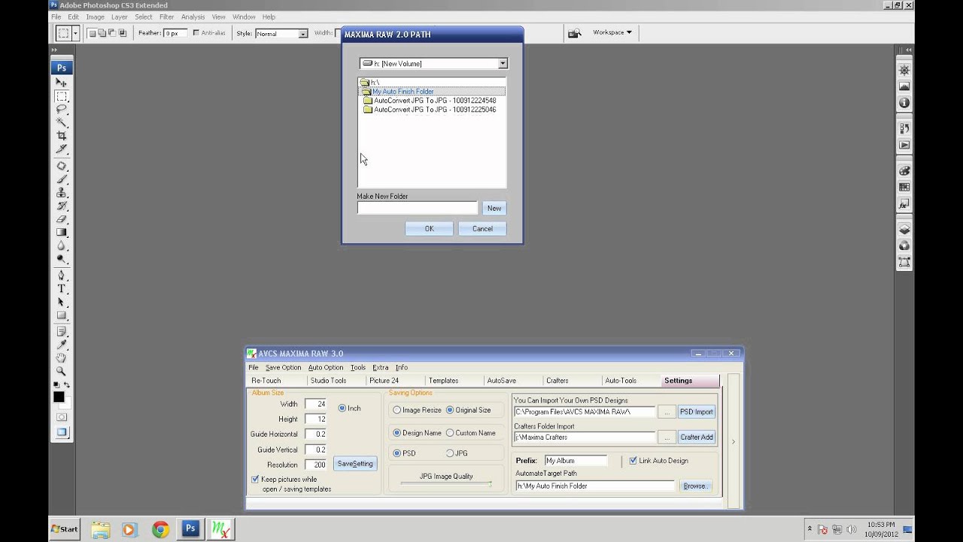
Task: Choose the Original Size option
Action: pos(450,410)
